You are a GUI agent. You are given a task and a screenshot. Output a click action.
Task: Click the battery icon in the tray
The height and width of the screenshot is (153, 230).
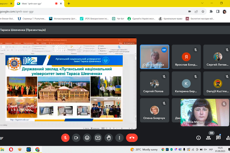(201, 149)
